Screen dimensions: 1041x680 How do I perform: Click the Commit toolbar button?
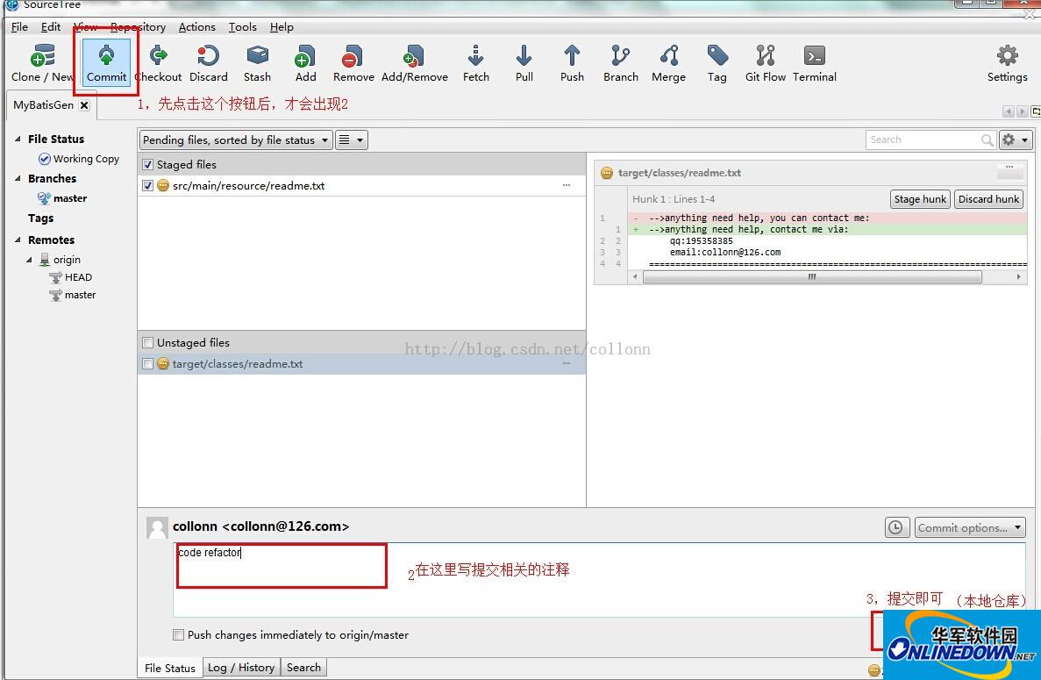[x=106, y=63]
